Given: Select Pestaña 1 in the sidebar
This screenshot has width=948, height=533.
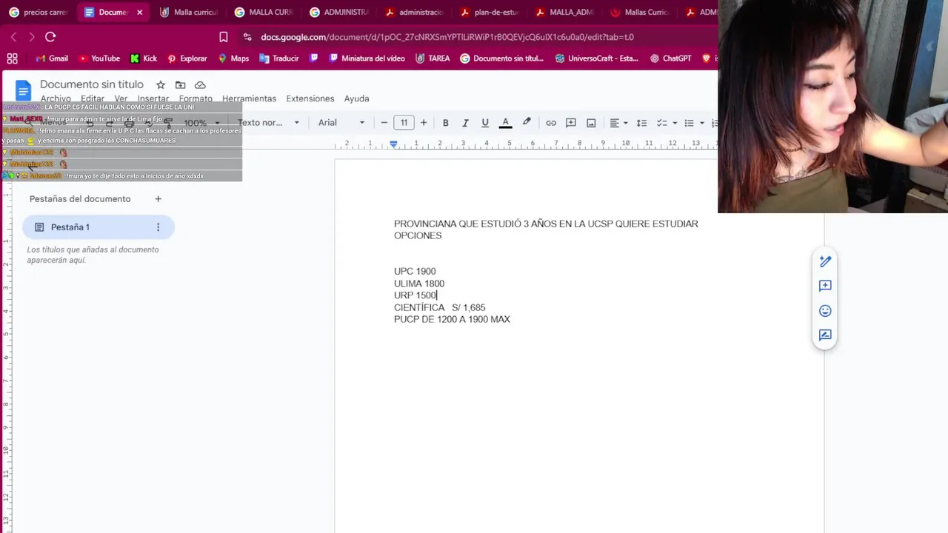Looking at the screenshot, I should 99,227.
